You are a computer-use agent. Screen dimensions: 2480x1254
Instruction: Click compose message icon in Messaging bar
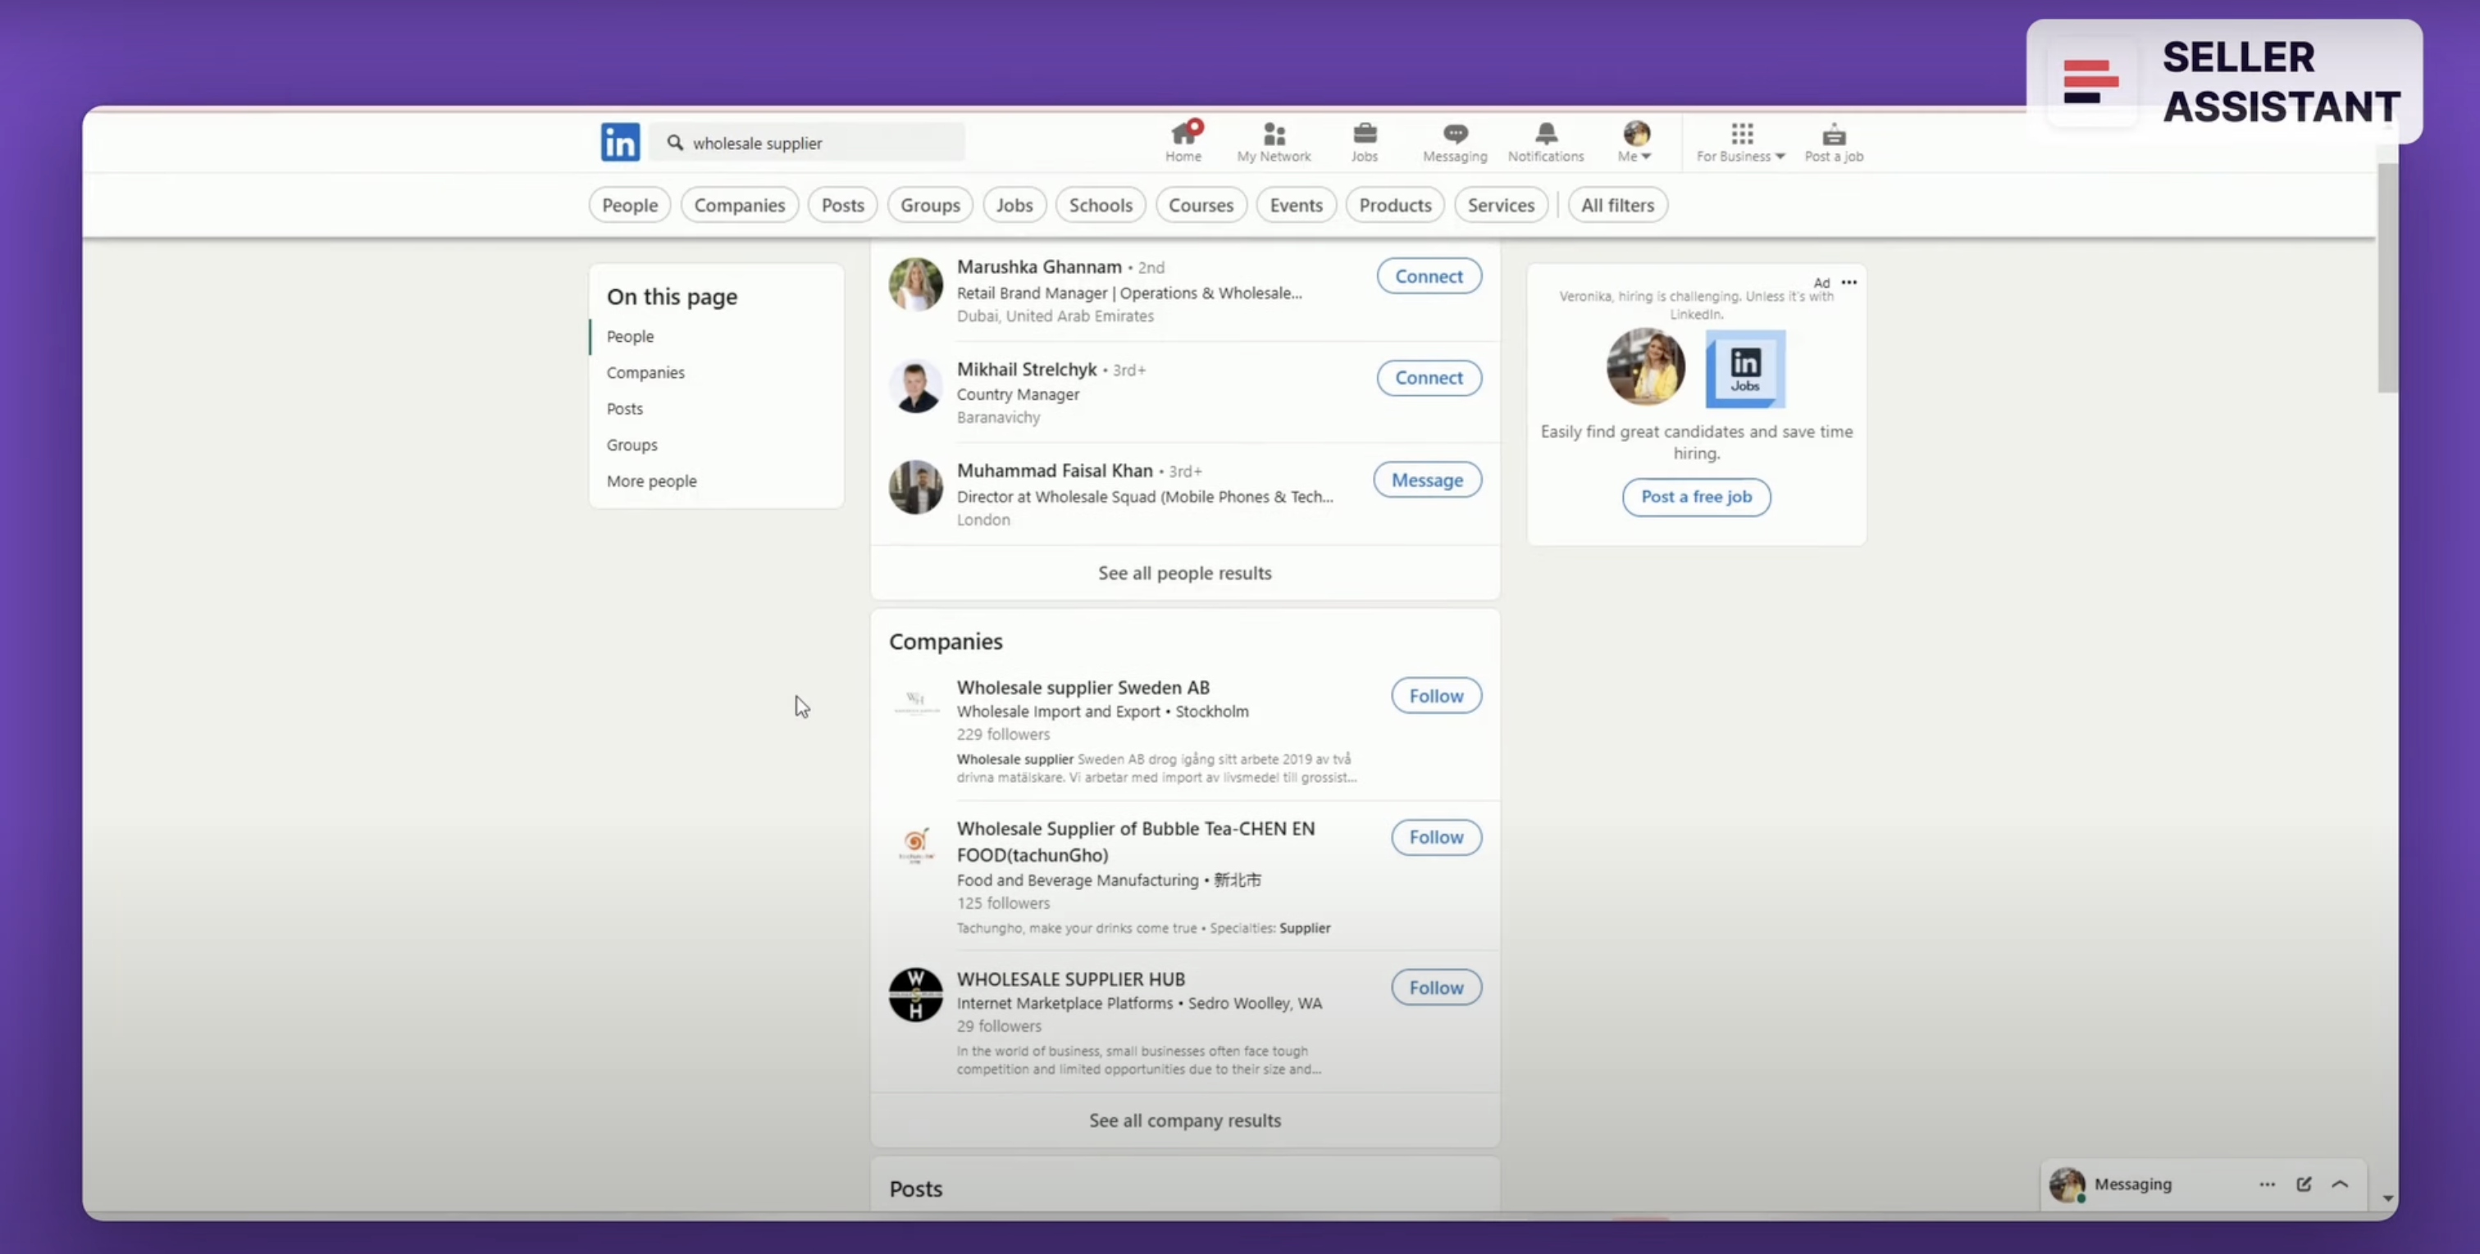[2303, 1184]
